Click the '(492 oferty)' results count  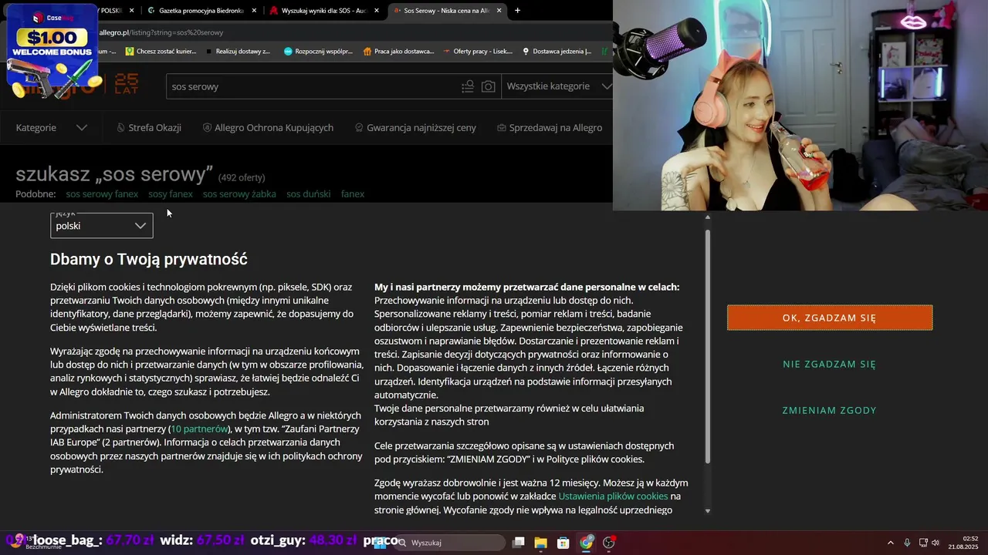(242, 177)
